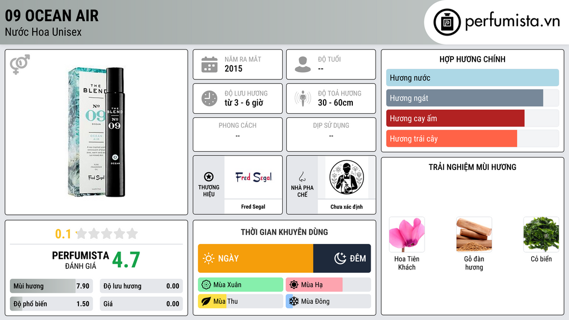569x320 pixels.
Task: Click the sillage person icon beside Độ toả hương
Action: (x=303, y=98)
